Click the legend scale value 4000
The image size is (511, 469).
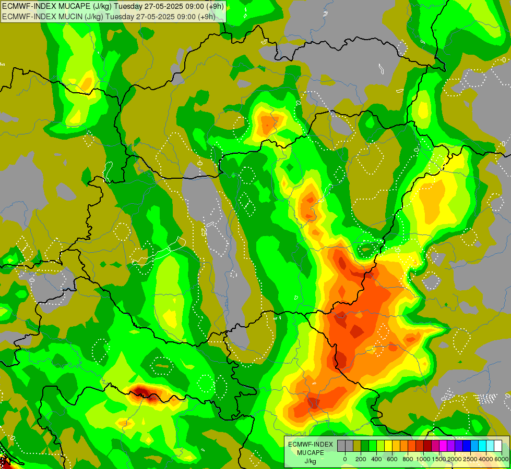[x=486, y=459]
